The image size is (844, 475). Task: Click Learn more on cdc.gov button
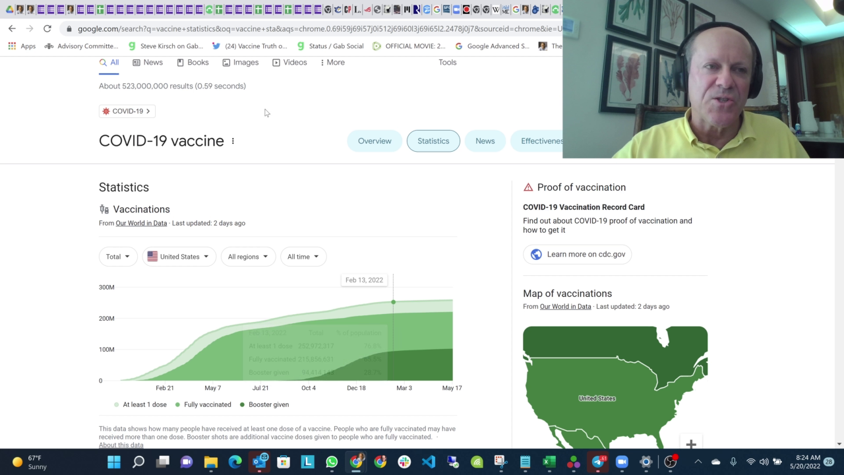(577, 254)
